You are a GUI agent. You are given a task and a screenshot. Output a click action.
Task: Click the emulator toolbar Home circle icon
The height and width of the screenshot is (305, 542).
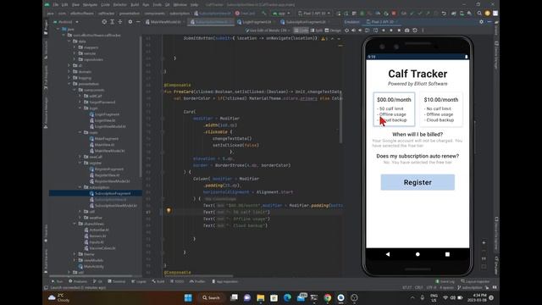(391, 30)
